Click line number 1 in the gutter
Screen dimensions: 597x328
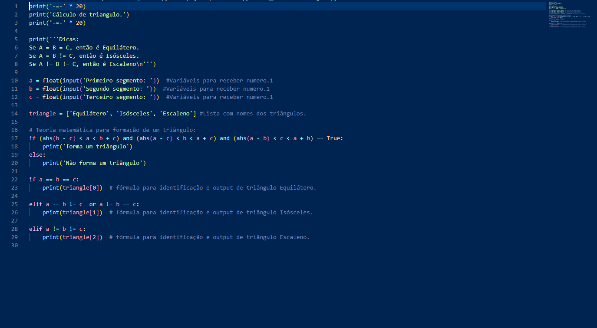(x=16, y=7)
